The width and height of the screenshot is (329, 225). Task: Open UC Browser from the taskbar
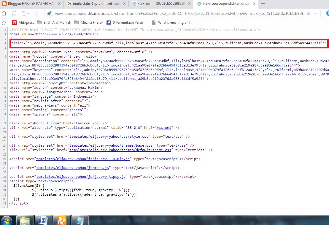[61, 220]
